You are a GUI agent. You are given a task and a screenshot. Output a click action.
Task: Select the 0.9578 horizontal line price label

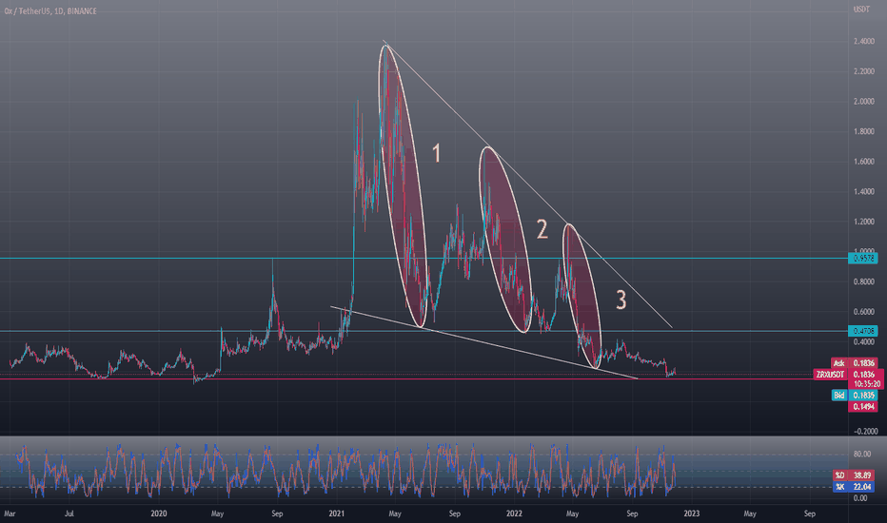tap(863, 259)
